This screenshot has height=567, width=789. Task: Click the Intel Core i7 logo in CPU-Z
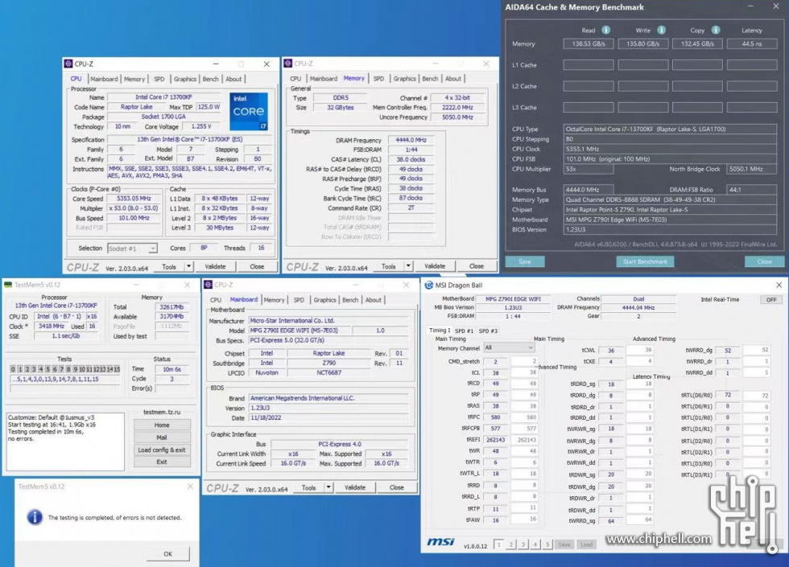point(249,111)
